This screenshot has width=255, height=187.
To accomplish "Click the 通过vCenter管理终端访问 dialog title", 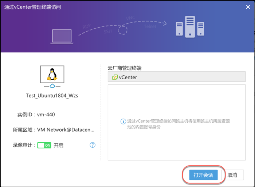I will (x=32, y=7).
